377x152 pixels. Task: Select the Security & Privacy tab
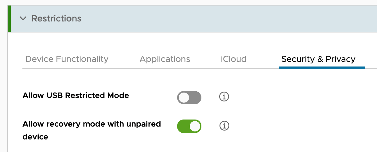(318, 59)
